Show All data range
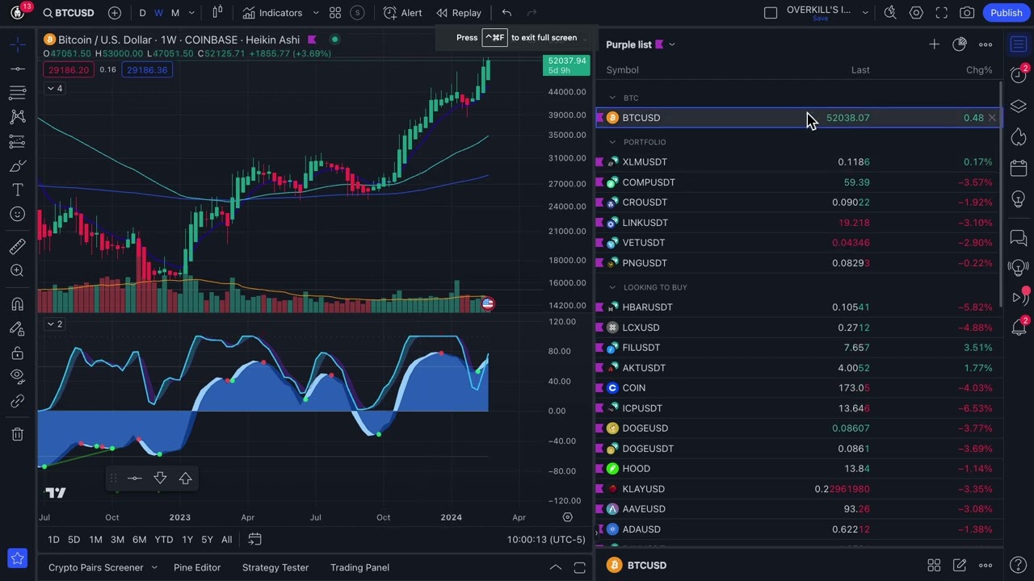The height and width of the screenshot is (581, 1034). pyautogui.click(x=226, y=539)
